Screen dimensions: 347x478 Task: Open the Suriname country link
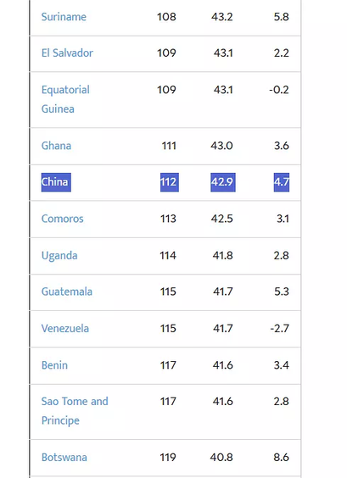[64, 17]
